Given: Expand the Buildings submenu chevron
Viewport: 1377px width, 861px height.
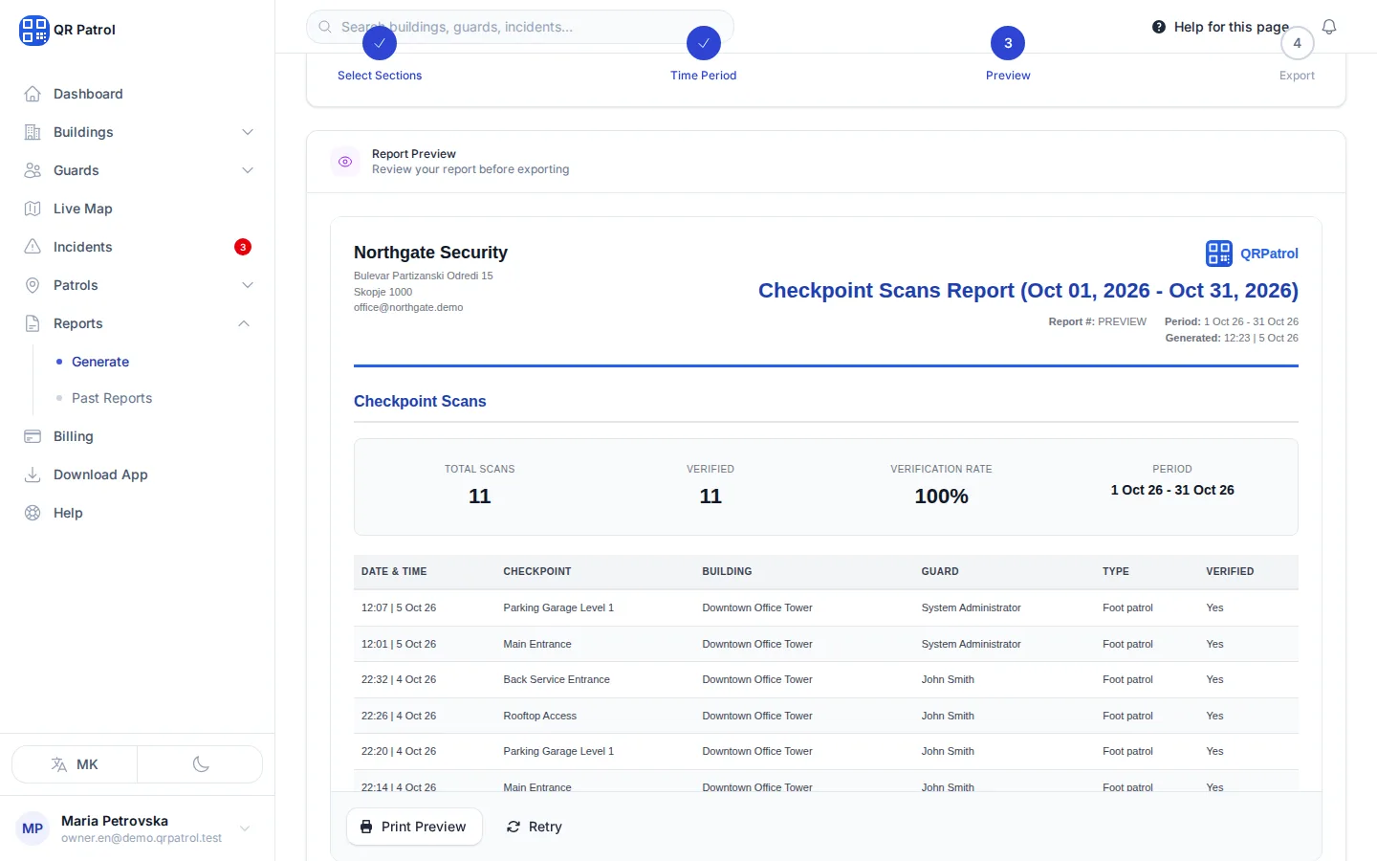Looking at the screenshot, I should (x=248, y=132).
